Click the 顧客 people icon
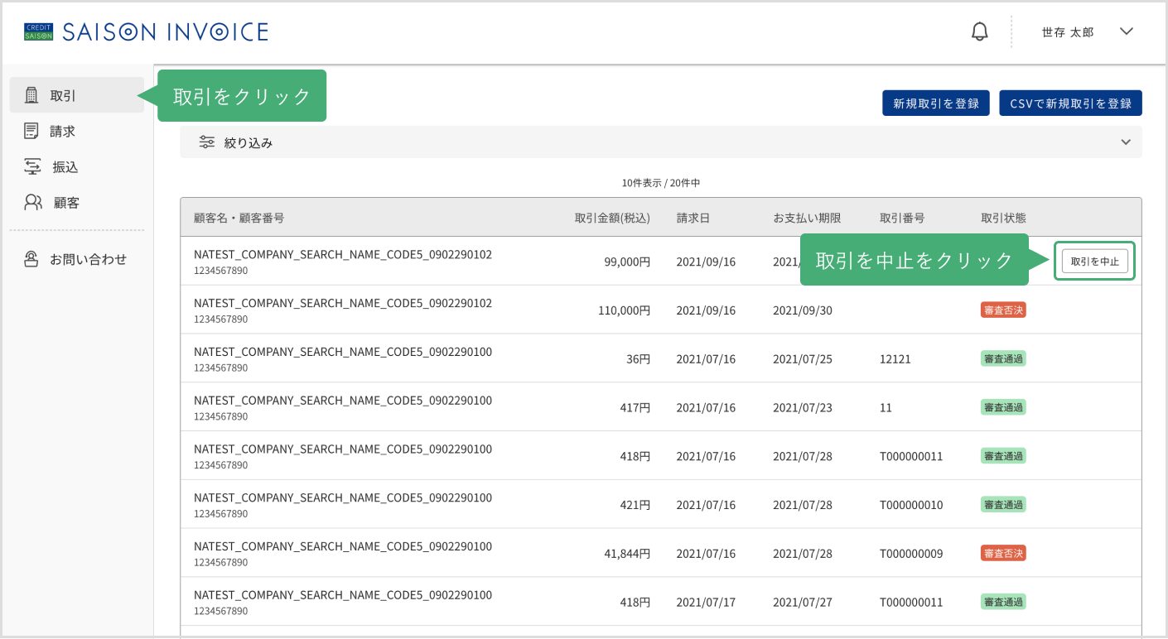This screenshot has height=639, width=1168. click(33, 202)
